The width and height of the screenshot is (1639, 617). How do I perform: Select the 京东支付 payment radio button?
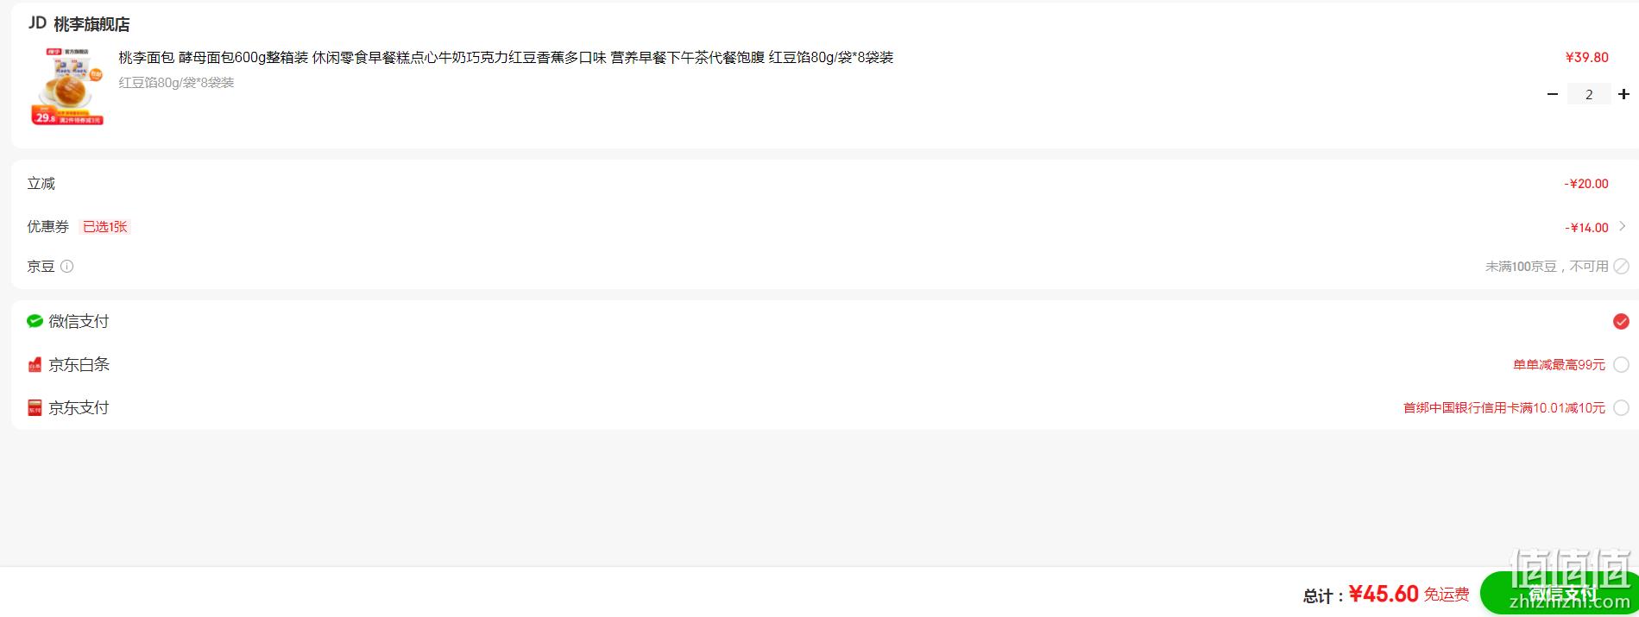click(1621, 408)
